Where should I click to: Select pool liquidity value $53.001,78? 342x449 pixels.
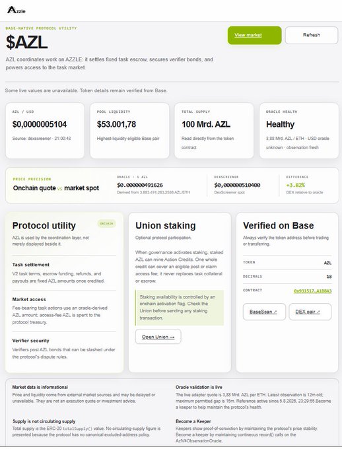[116, 124]
